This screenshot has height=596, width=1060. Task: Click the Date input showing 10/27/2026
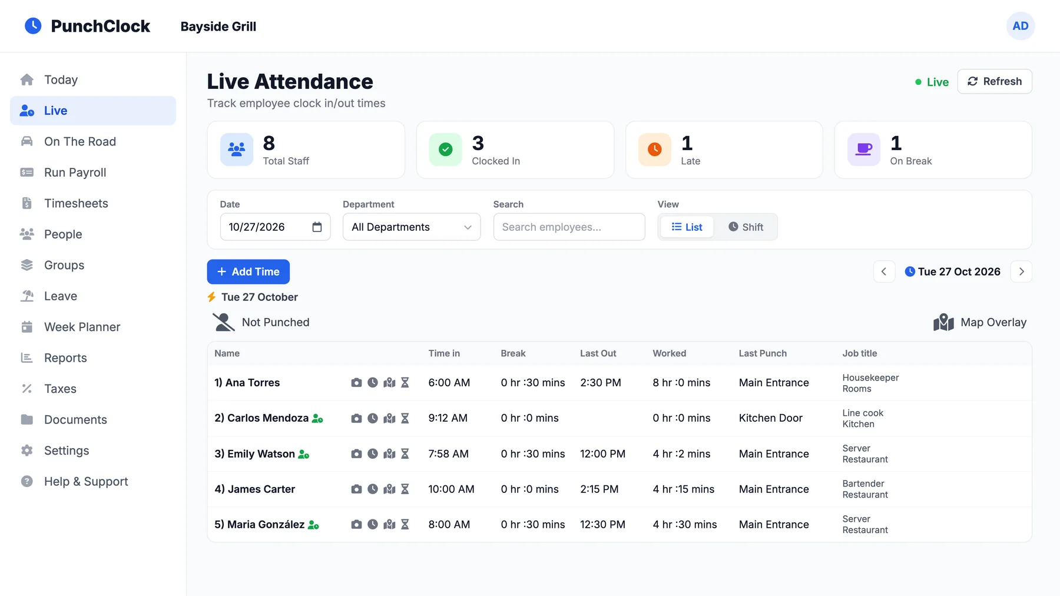tap(275, 227)
